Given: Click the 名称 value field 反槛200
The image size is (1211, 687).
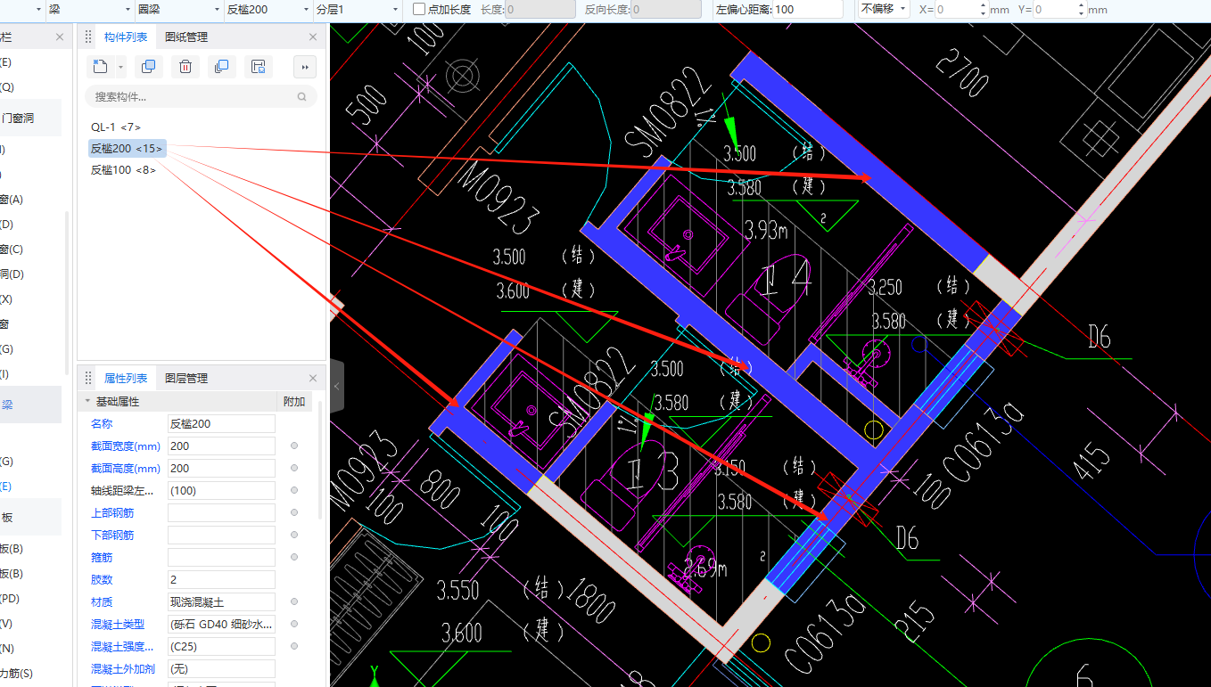Looking at the screenshot, I should point(221,424).
